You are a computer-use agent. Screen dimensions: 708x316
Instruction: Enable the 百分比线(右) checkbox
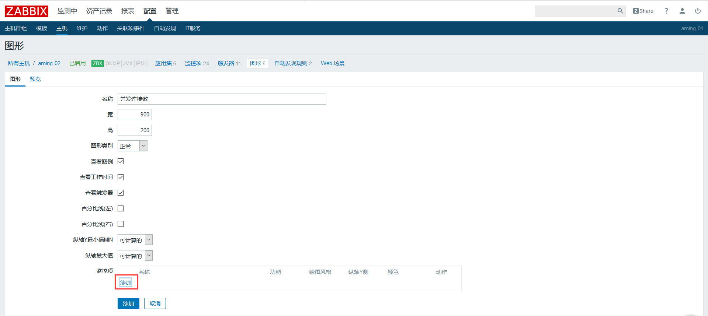(121, 224)
